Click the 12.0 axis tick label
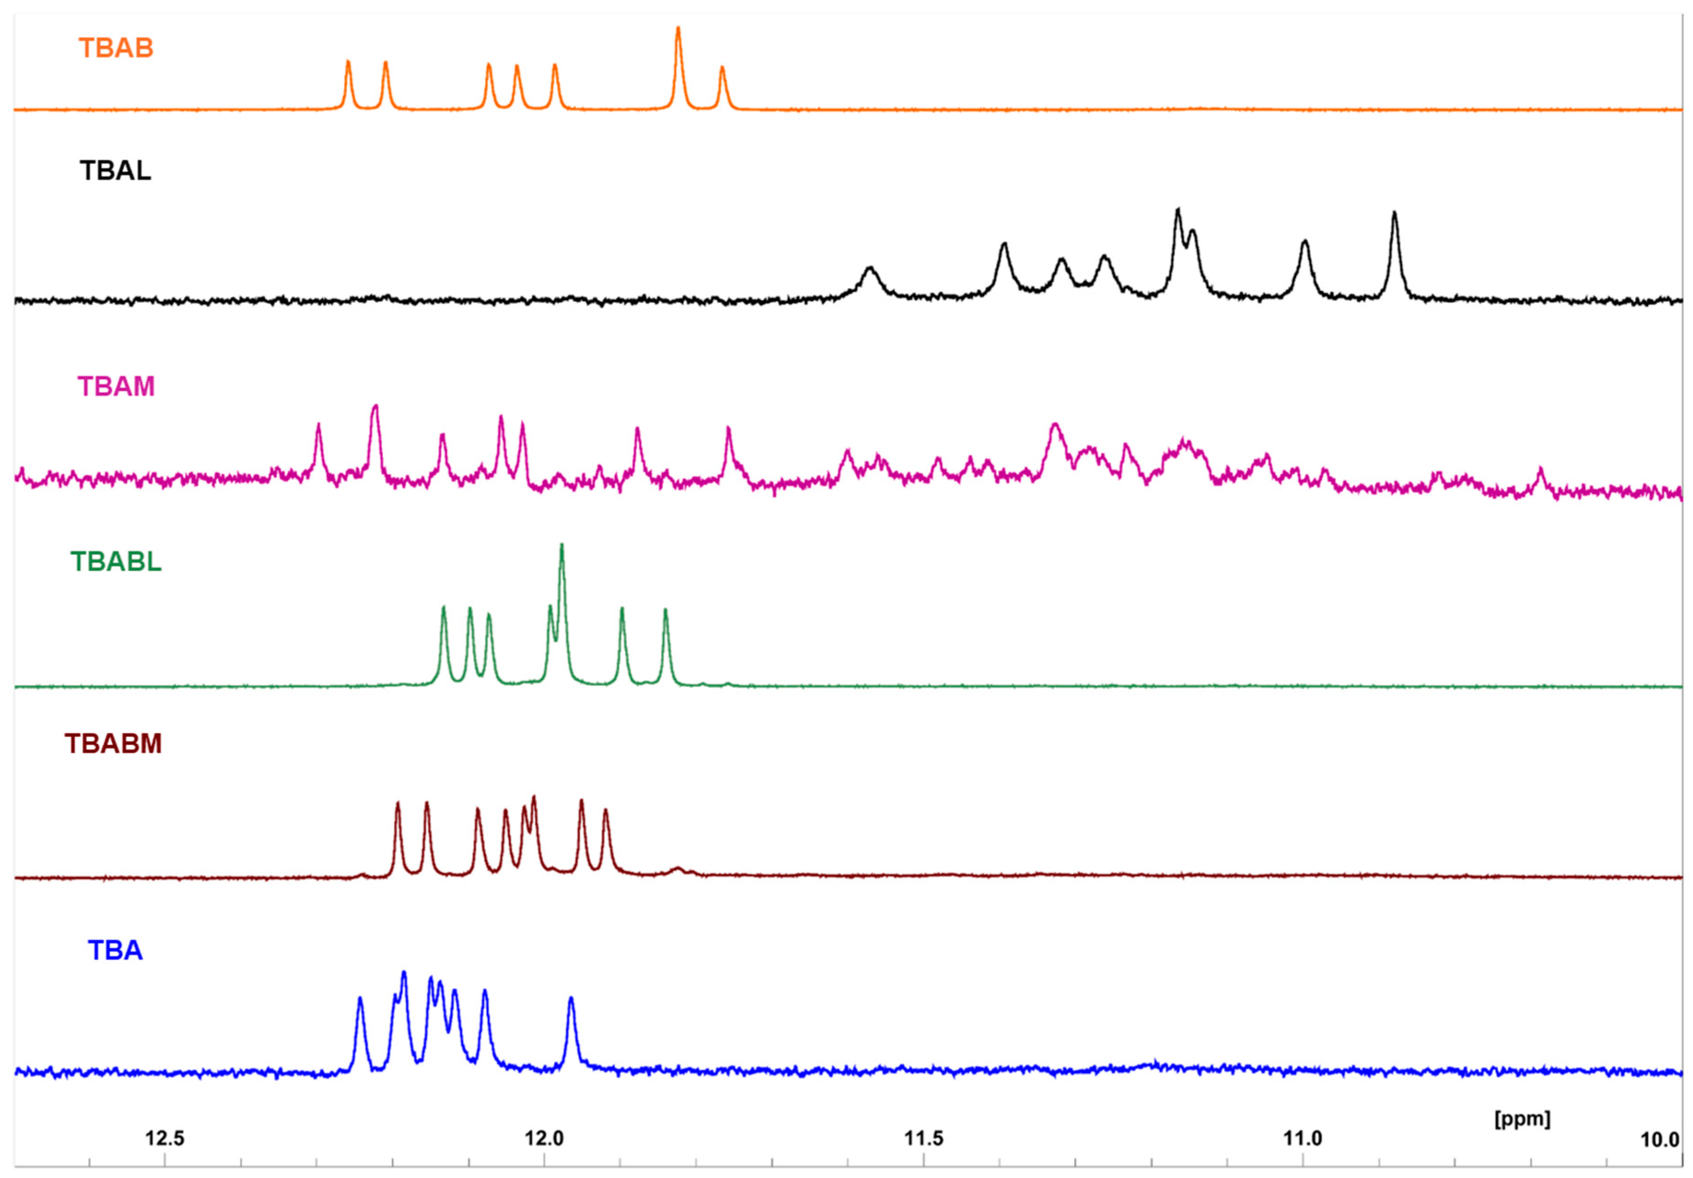The image size is (1693, 1178). [x=544, y=1138]
